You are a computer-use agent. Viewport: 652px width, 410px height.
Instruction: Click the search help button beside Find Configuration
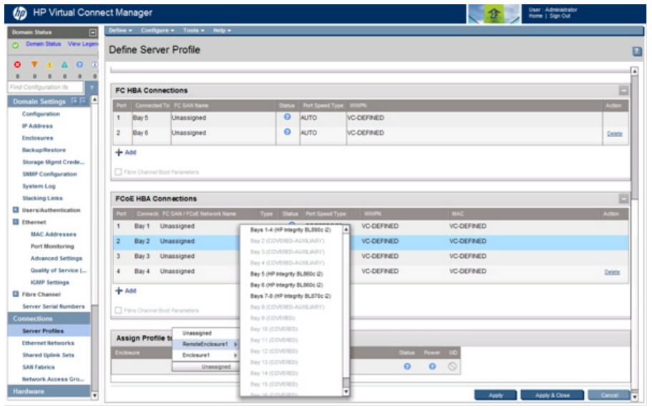[92, 87]
